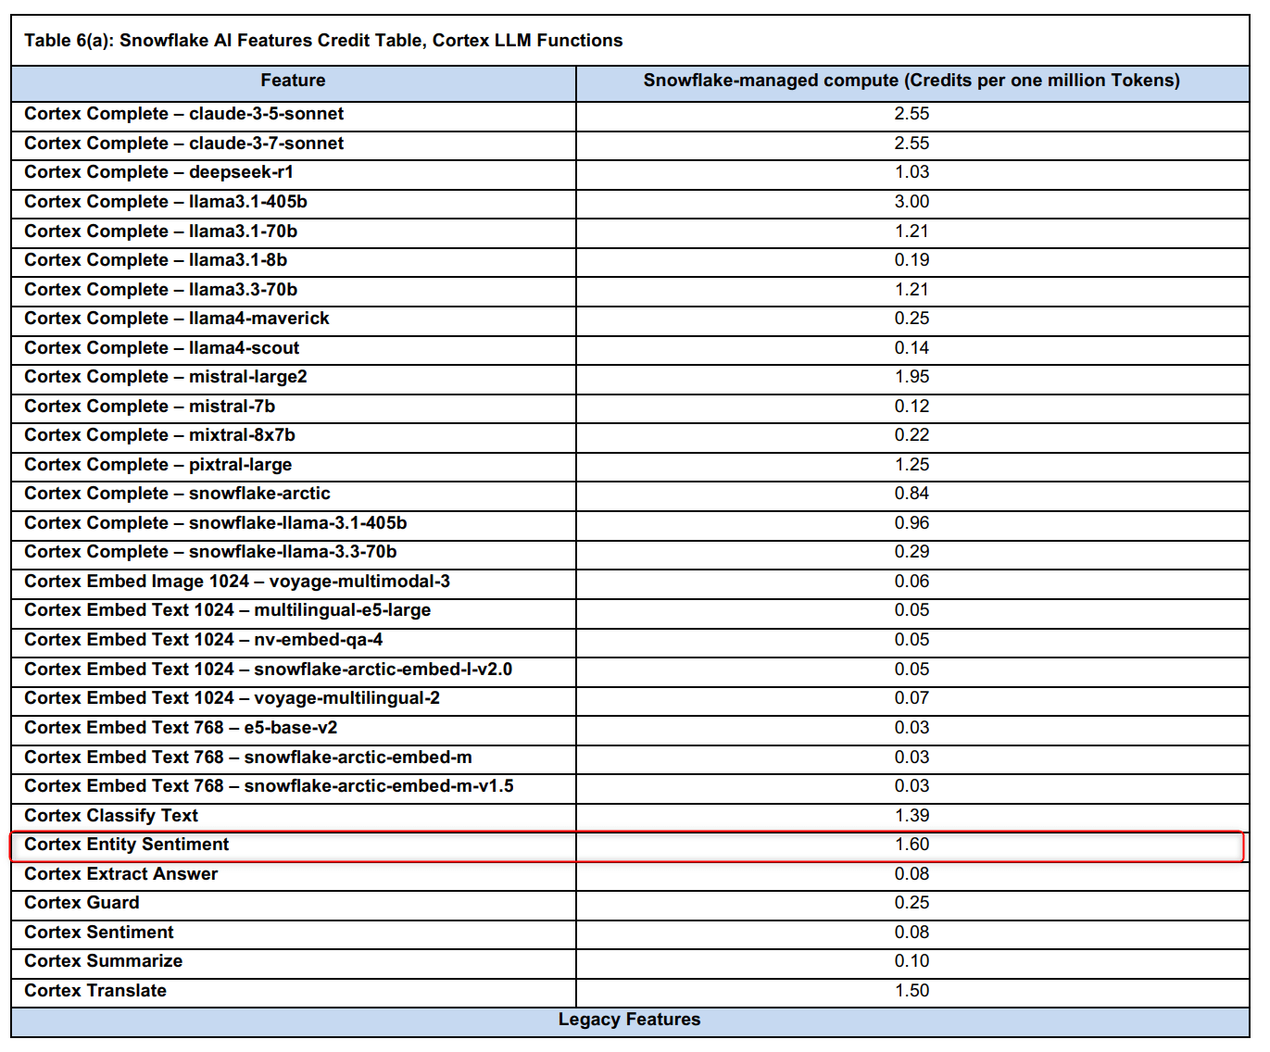Click 'Cortex Complete – llama4-maverick' row label
The image size is (1270, 1052).
coord(177,319)
